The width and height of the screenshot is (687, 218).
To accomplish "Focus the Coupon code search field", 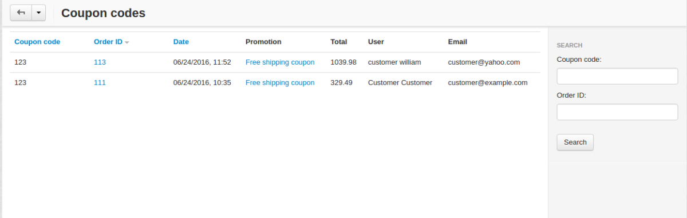I will [617, 76].
